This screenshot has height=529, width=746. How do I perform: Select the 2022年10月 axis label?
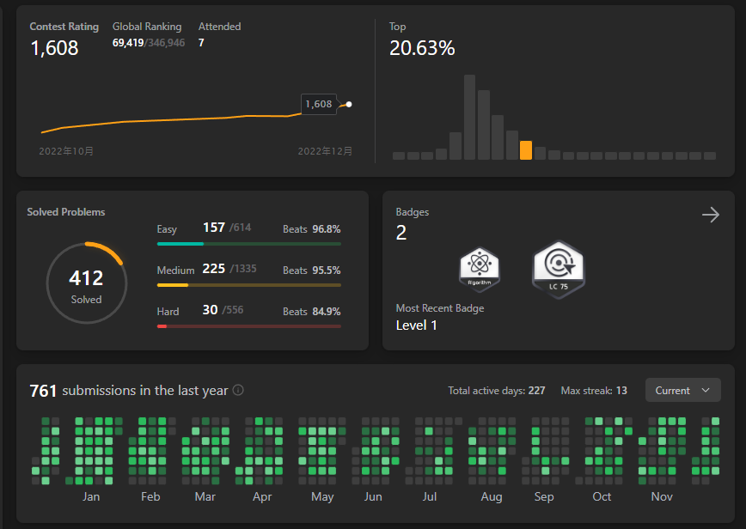[x=66, y=151]
